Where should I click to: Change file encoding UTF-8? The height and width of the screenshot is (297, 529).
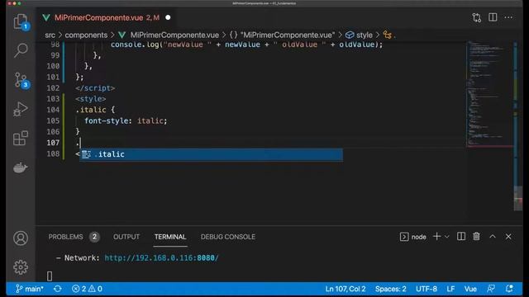pyautogui.click(x=427, y=289)
